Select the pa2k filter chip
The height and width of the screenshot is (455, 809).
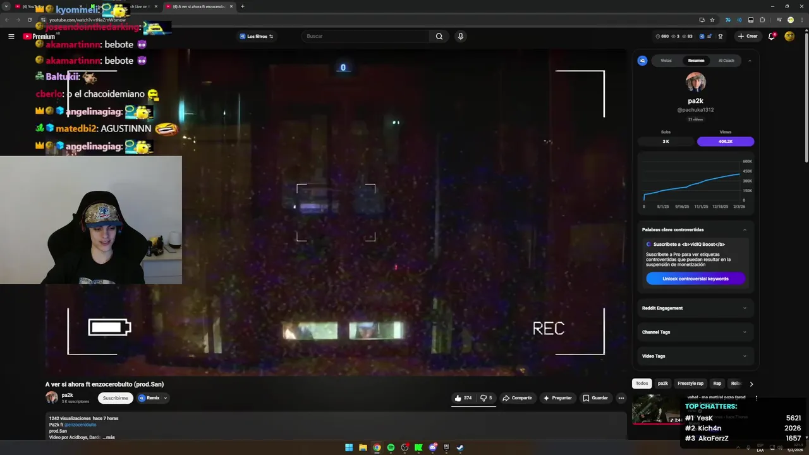662,384
